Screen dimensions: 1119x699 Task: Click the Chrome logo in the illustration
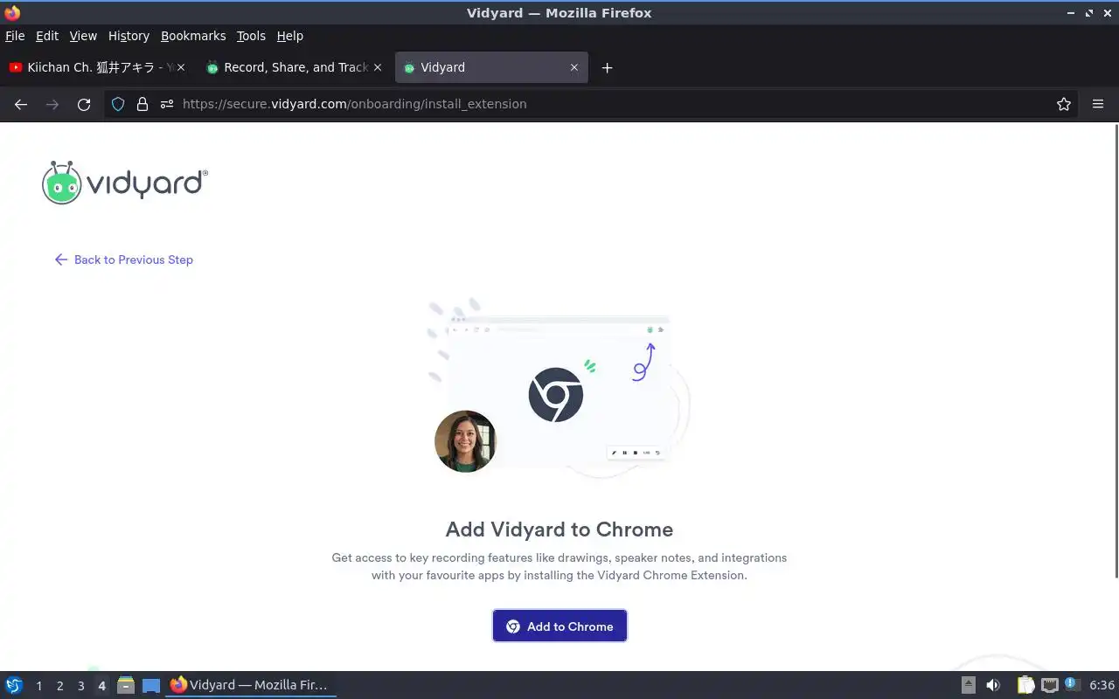point(555,395)
